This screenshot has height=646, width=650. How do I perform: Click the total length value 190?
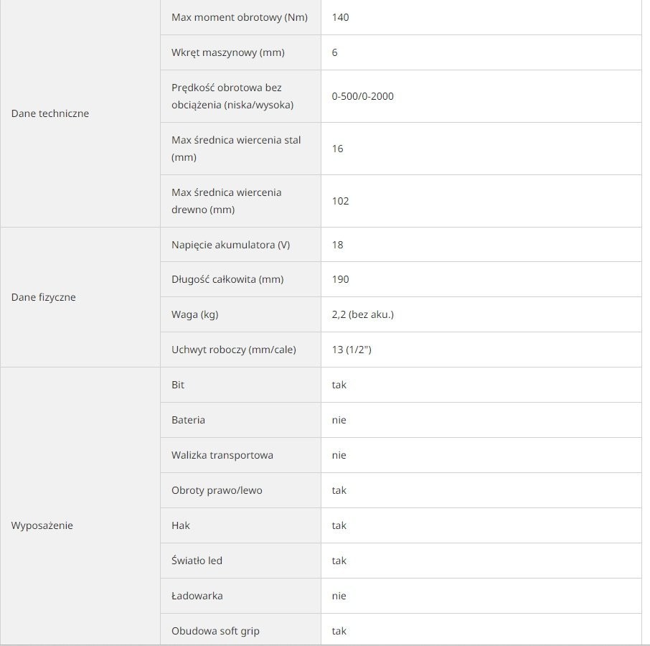tap(341, 279)
